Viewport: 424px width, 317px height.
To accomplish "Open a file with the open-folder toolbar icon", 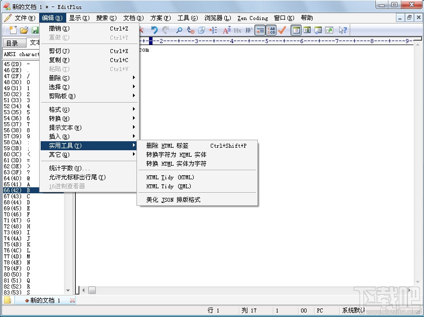I will point(24,30).
